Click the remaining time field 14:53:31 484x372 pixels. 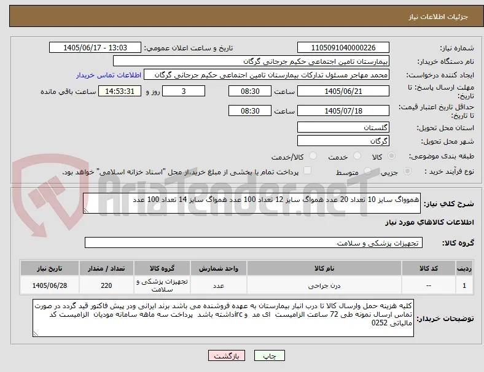point(120,91)
